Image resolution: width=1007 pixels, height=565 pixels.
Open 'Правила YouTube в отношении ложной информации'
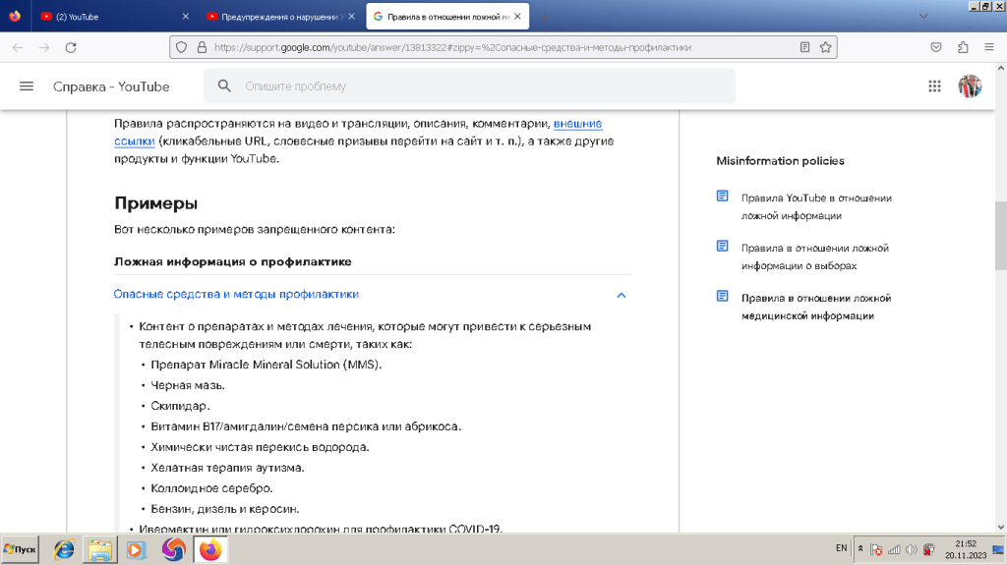click(x=815, y=206)
